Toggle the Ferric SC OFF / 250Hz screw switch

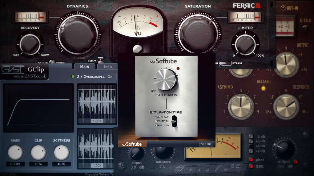(52, 62)
